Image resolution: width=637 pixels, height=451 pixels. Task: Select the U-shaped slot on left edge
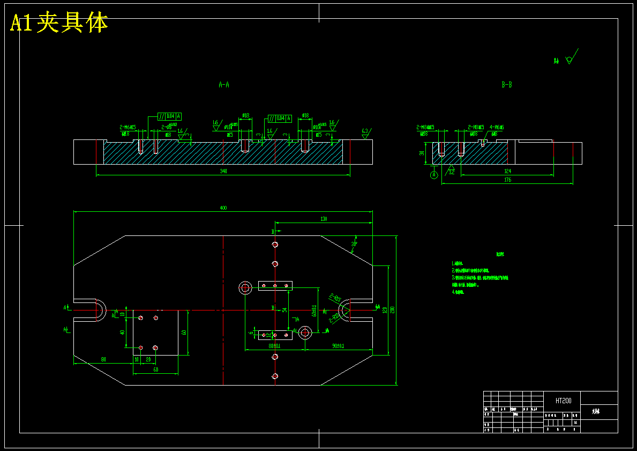[x=90, y=310]
